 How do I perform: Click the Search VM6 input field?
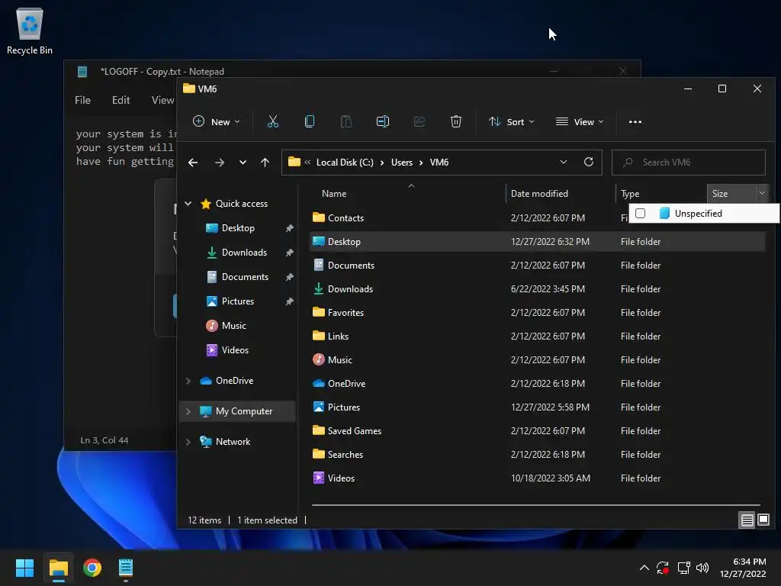point(689,163)
